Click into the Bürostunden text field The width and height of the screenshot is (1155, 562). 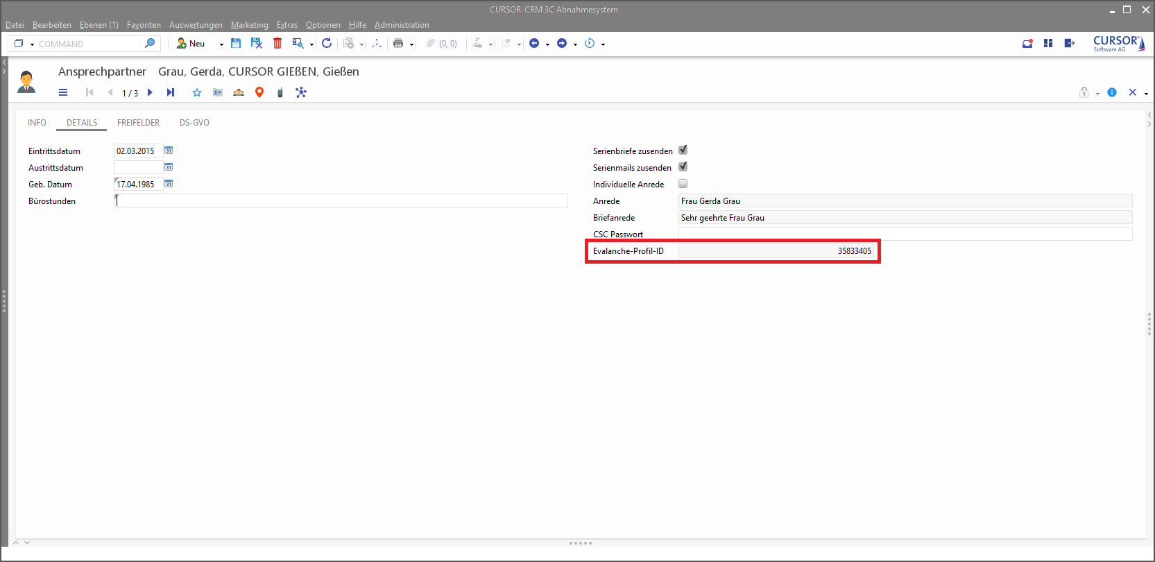coord(341,201)
